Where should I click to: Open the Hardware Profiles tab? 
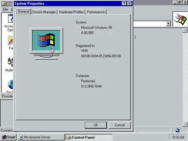click(71, 12)
